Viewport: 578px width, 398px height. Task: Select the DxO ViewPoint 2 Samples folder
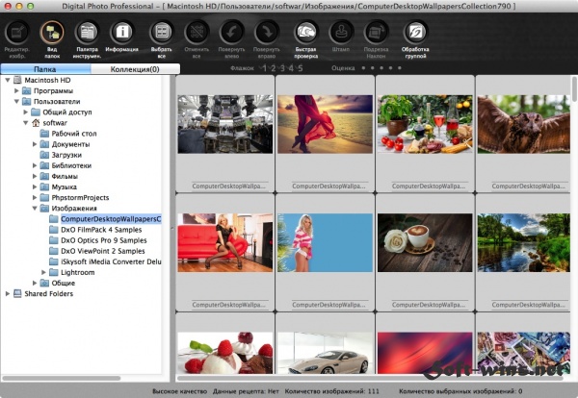[x=102, y=251]
